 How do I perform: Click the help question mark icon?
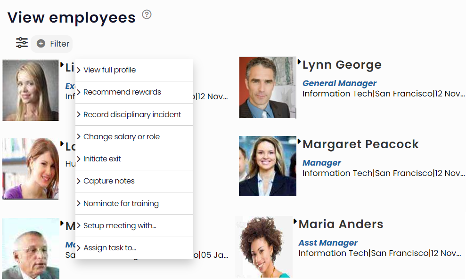tap(147, 15)
